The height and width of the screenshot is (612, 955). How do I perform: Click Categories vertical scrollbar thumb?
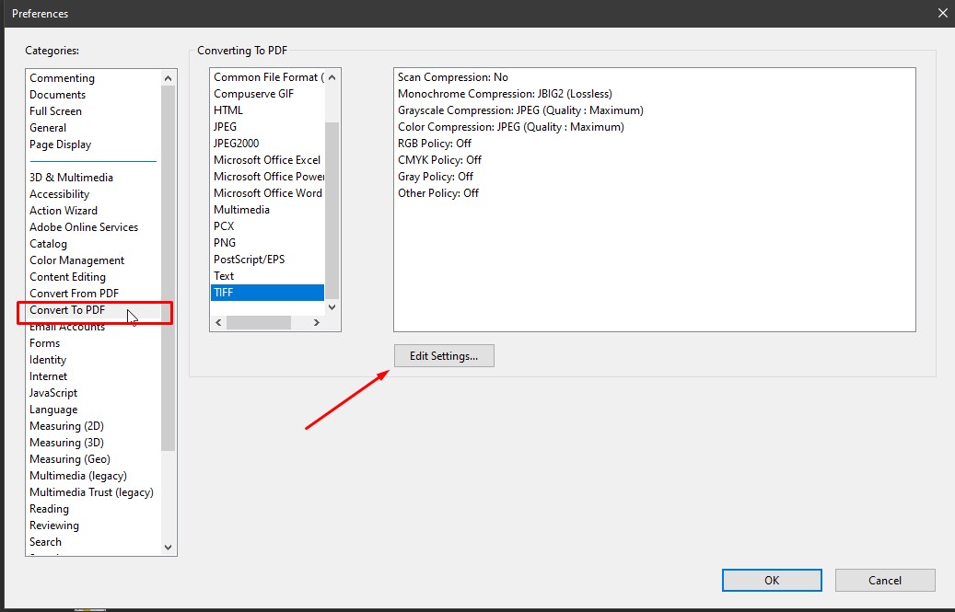coord(169,269)
